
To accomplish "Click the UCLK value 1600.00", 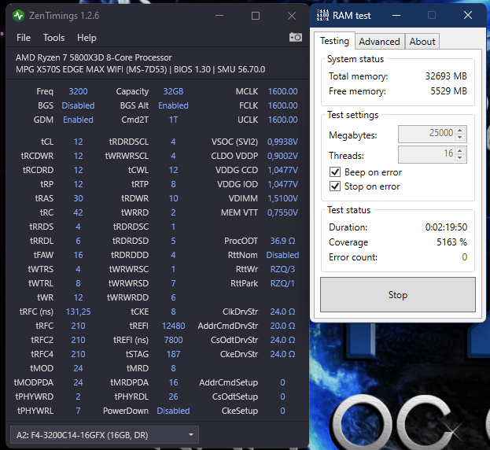I will tap(282, 120).
